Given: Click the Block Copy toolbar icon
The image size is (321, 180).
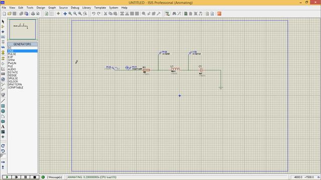Looking at the screenshot, I should (122, 13).
